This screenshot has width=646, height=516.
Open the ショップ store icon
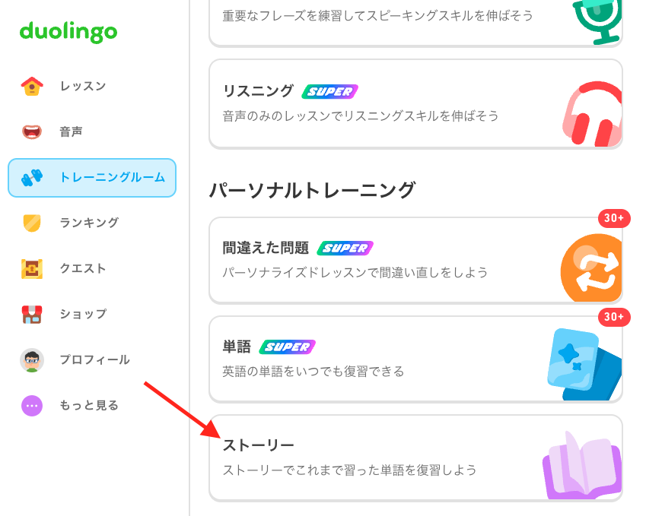[32, 315]
